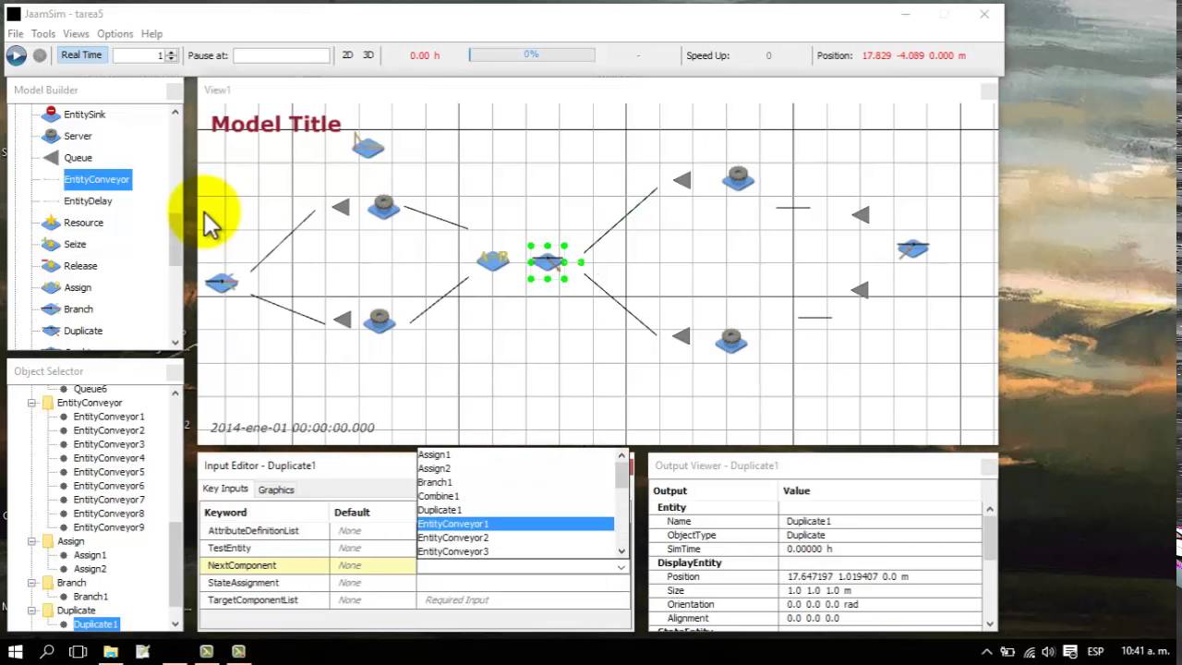Switch to the Graphics tab in Input Editor

click(x=276, y=490)
